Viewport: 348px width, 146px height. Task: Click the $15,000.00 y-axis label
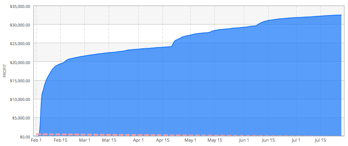20,81
